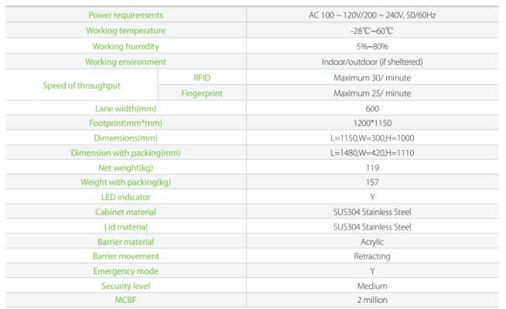
Task: Click the Speed of throughput label
Action: point(82,85)
